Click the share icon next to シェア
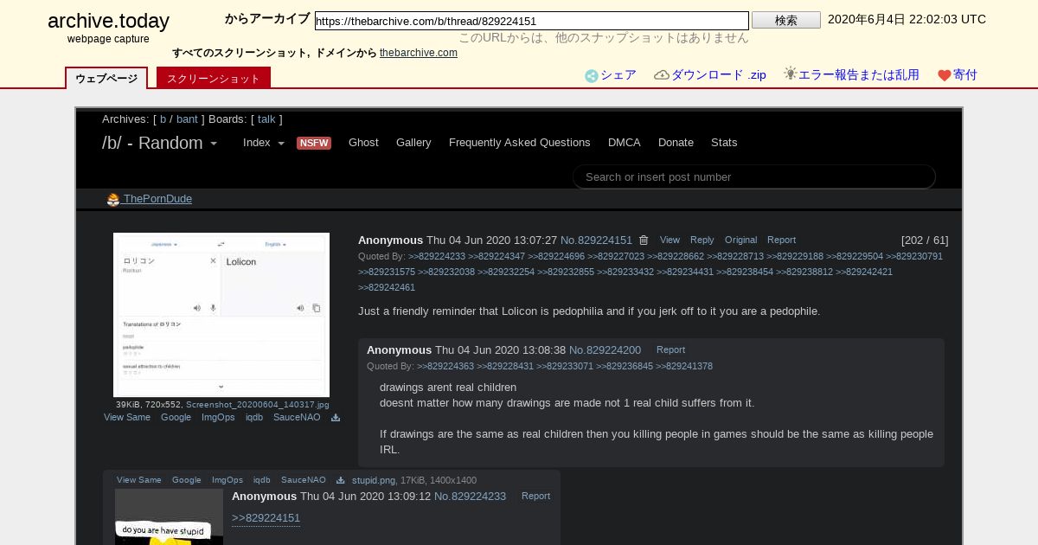Screen dimensions: 1038x545 tap(592, 76)
